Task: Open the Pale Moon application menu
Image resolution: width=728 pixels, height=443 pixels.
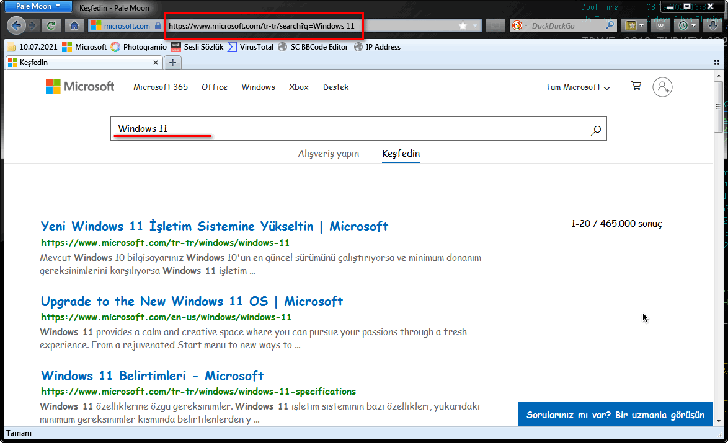Action: point(38,6)
